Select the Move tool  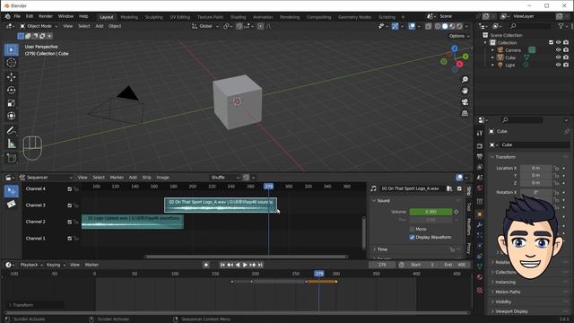12,77
